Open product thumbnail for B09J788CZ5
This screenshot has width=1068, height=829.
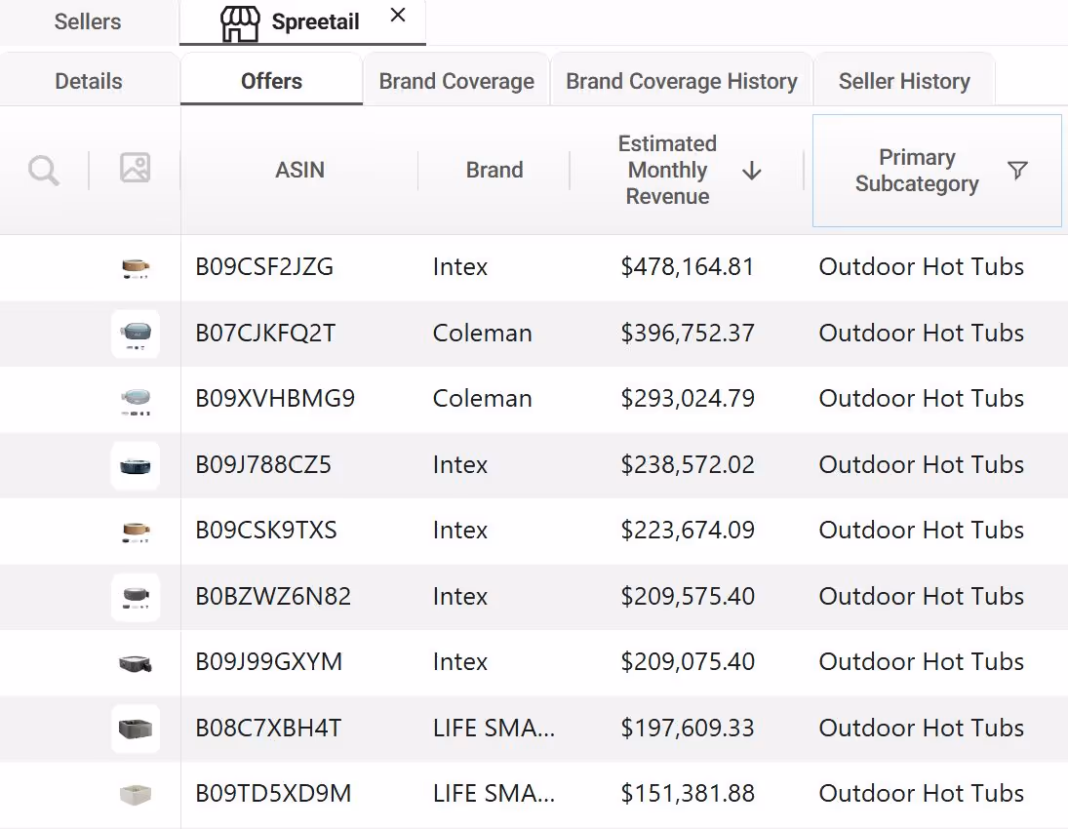(136, 466)
